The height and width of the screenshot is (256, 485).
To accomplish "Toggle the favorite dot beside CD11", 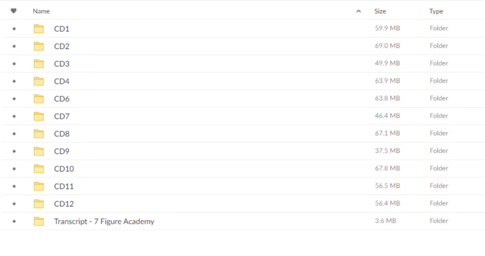I will (x=14, y=186).
